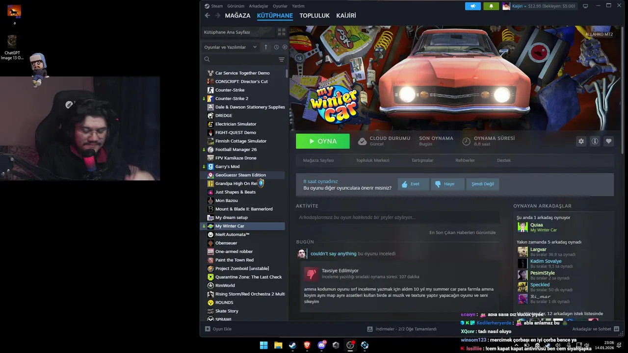Sort library with the up arrow icon
This screenshot has height=353, width=628.
(266, 47)
